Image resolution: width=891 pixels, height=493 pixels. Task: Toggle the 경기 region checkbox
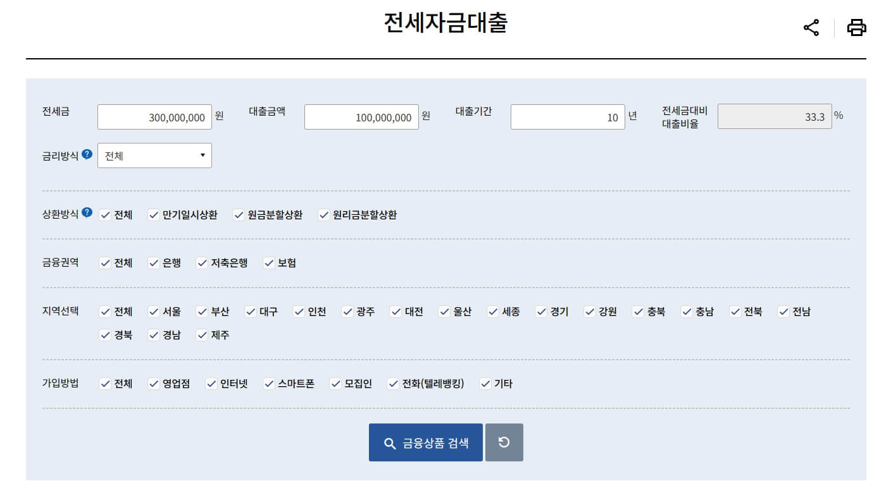pos(541,312)
